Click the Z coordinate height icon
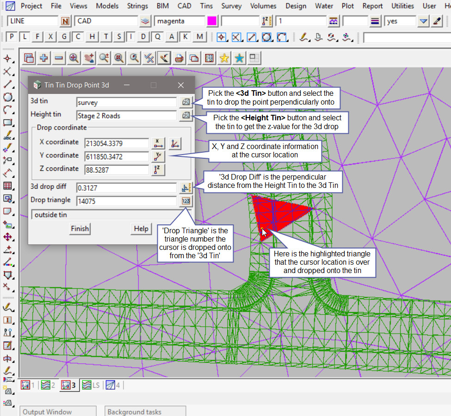This screenshot has width=451, height=416. [x=158, y=170]
